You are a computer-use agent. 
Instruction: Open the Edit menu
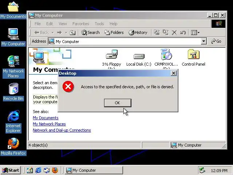click(50, 24)
